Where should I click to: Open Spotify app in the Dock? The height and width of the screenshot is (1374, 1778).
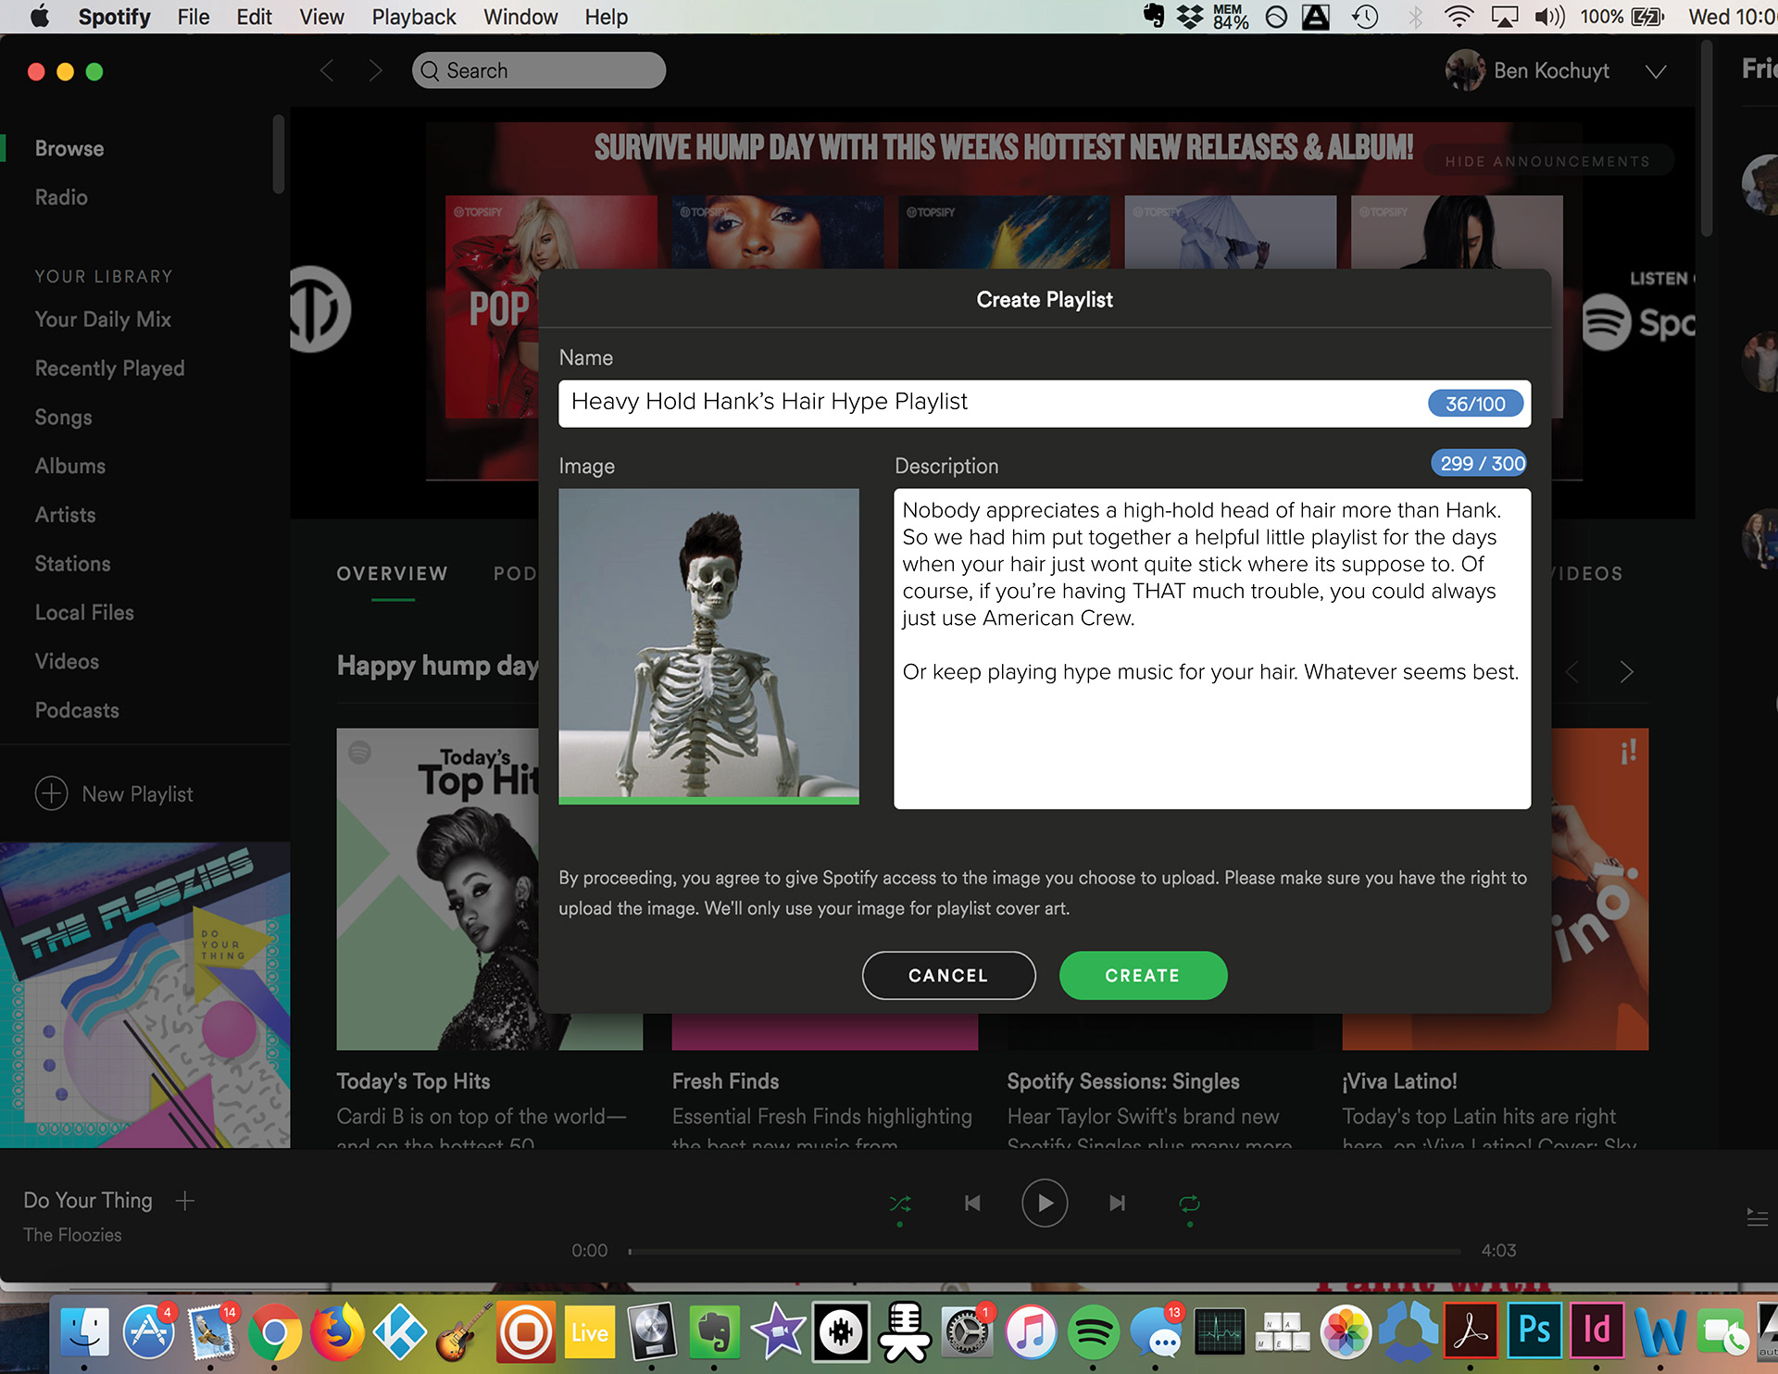(1093, 1332)
